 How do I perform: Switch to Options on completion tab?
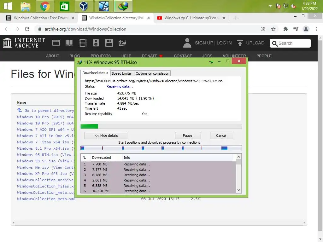pyautogui.click(x=152, y=73)
